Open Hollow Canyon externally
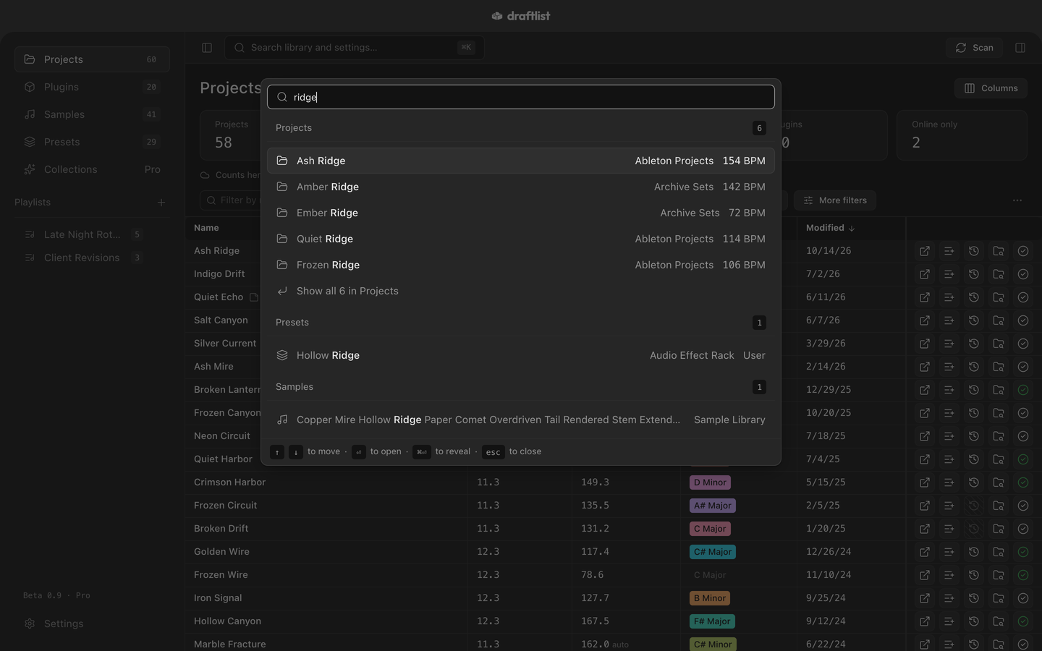This screenshot has width=1042, height=651. (x=925, y=621)
